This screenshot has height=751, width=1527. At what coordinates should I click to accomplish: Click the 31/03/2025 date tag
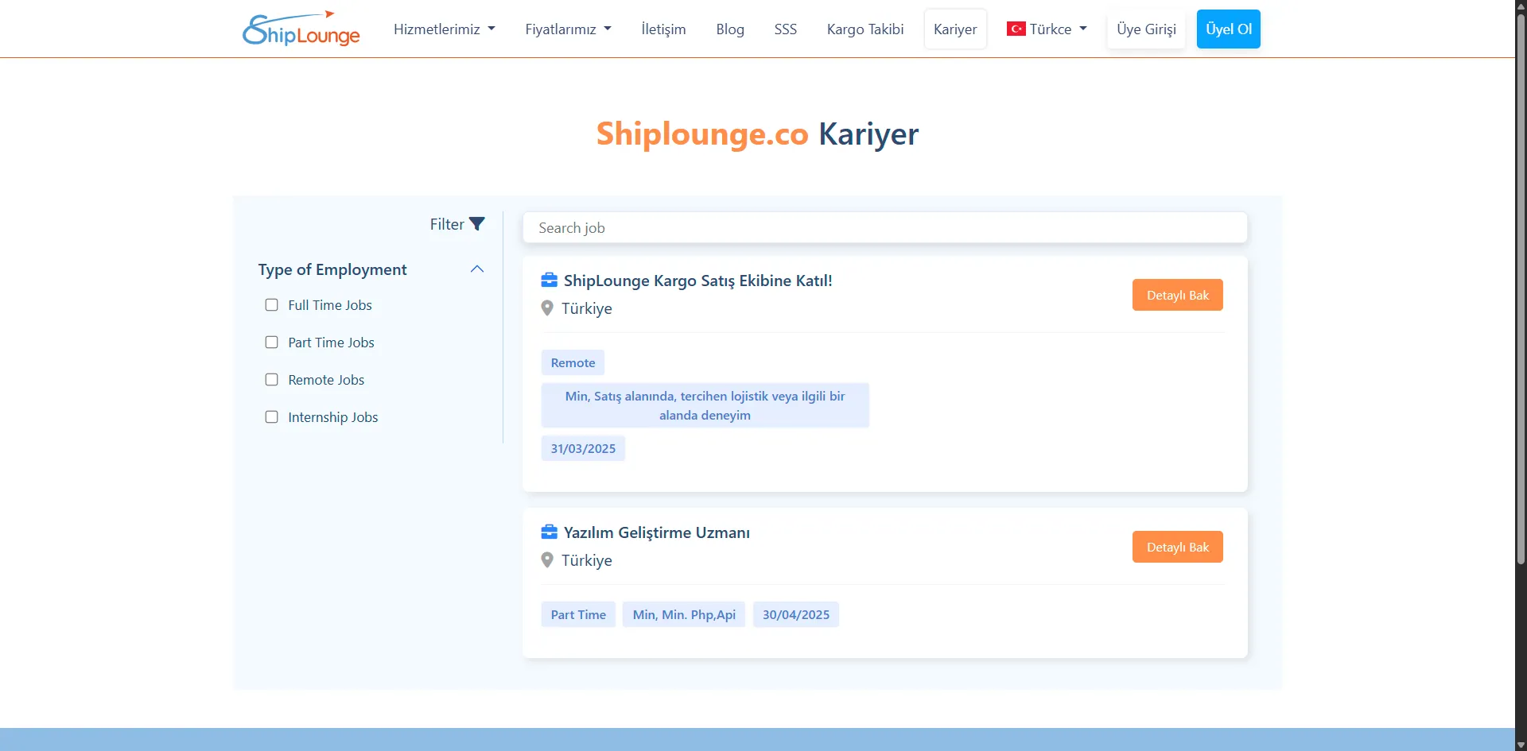point(583,448)
